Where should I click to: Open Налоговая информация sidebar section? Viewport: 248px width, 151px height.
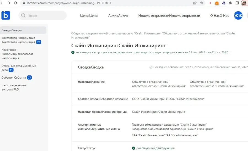17,54
